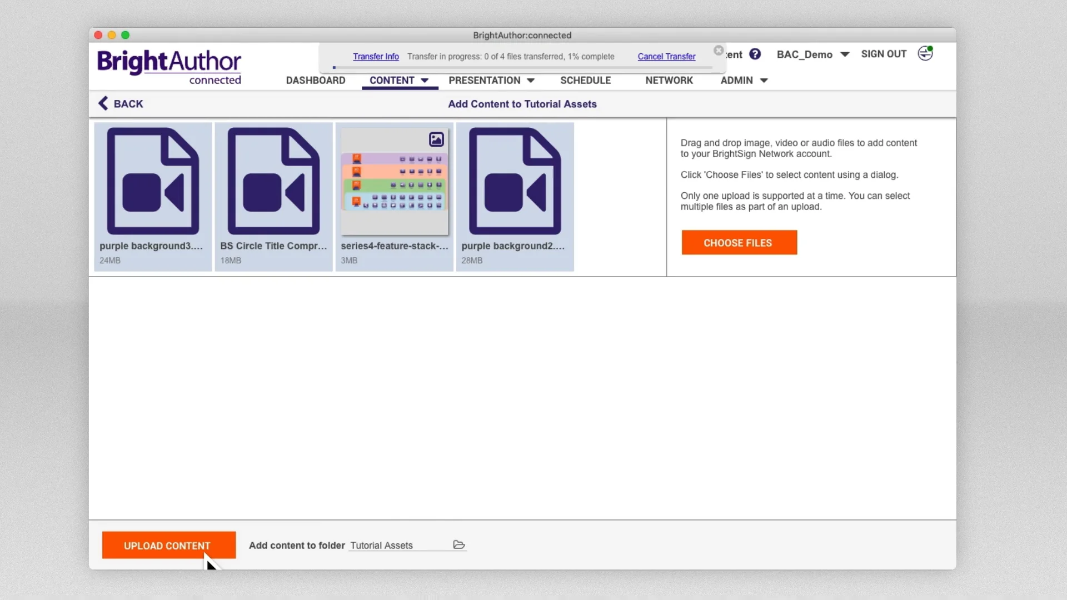Click the SIGN OUT link
1067x600 pixels.
(884, 54)
